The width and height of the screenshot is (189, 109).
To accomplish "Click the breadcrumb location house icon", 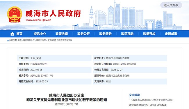I will coord(8,40).
